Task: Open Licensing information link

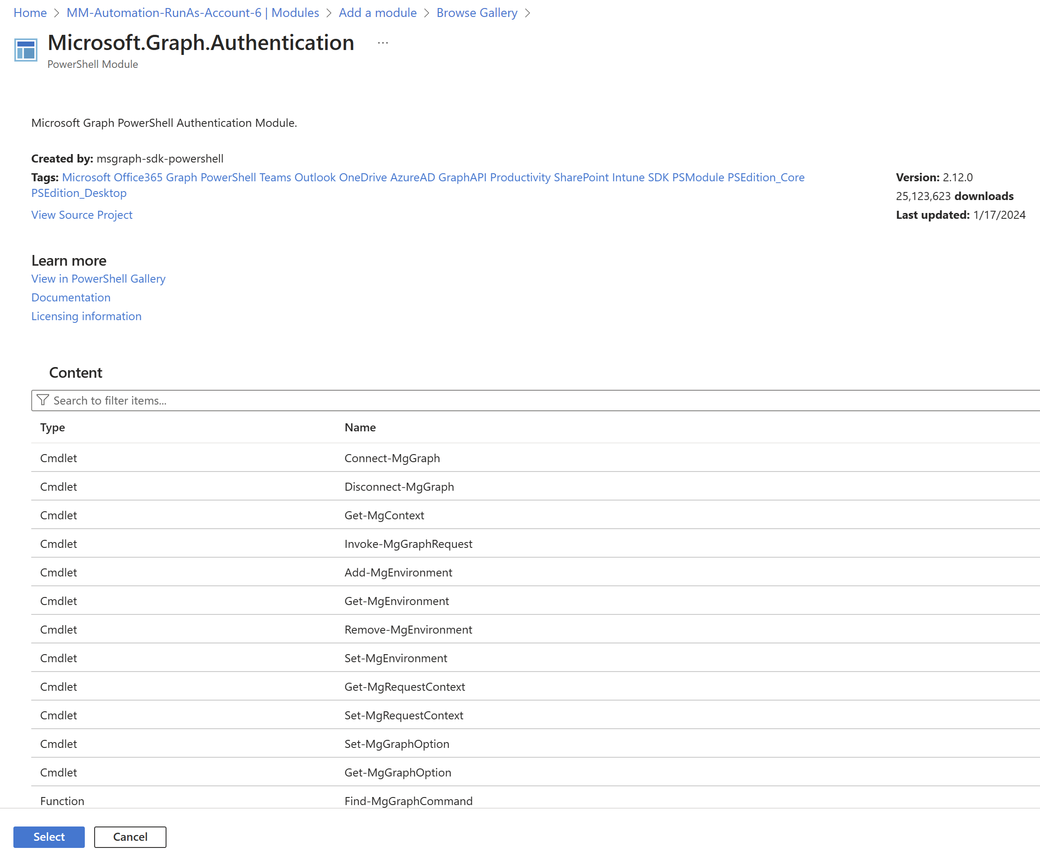Action: pyautogui.click(x=86, y=316)
